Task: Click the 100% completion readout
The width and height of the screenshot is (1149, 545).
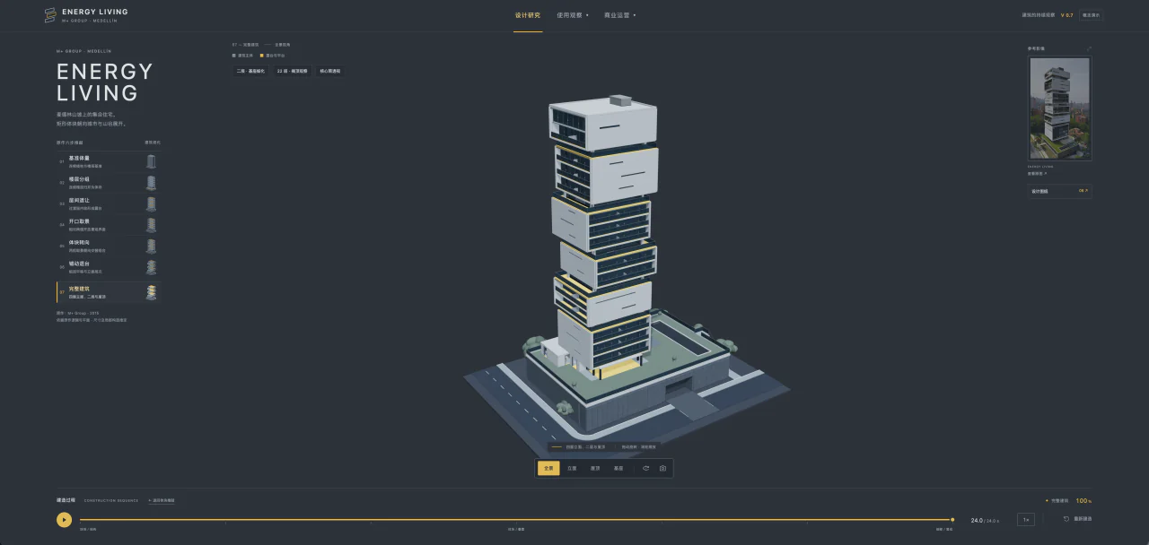Action: 1083,501
